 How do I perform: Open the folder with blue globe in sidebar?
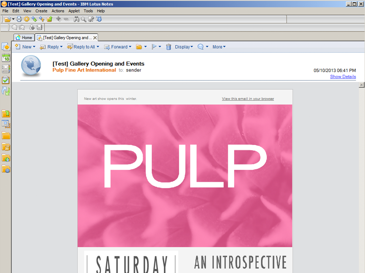6,169
